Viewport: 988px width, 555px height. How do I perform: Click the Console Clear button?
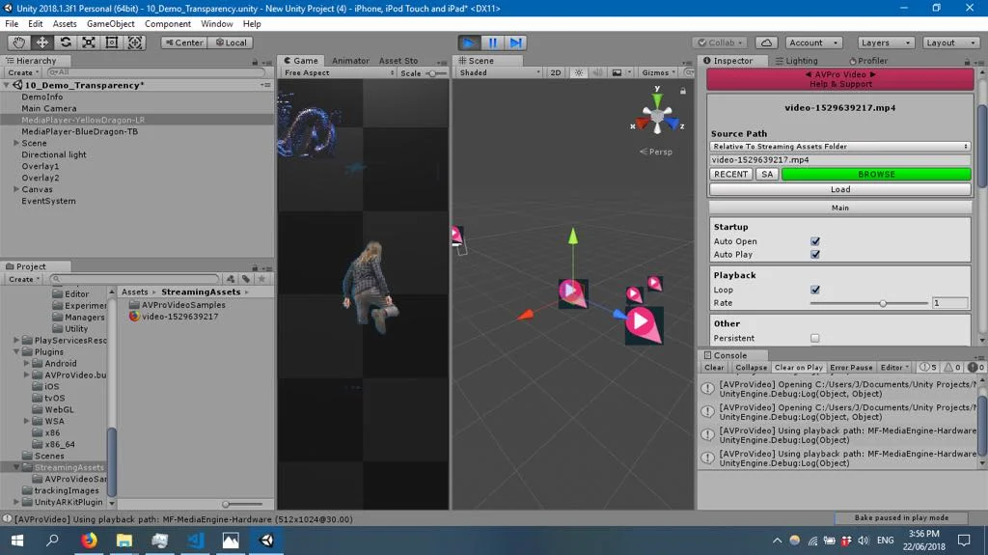(714, 367)
